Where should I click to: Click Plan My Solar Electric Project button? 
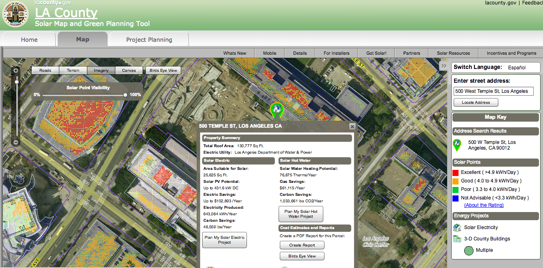pos(225,240)
